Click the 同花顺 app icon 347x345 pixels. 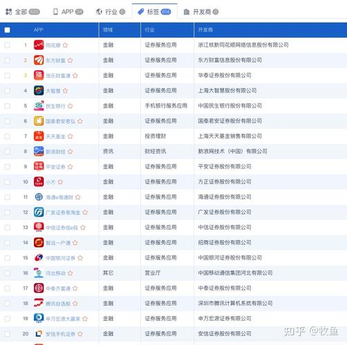click(39, 45)
